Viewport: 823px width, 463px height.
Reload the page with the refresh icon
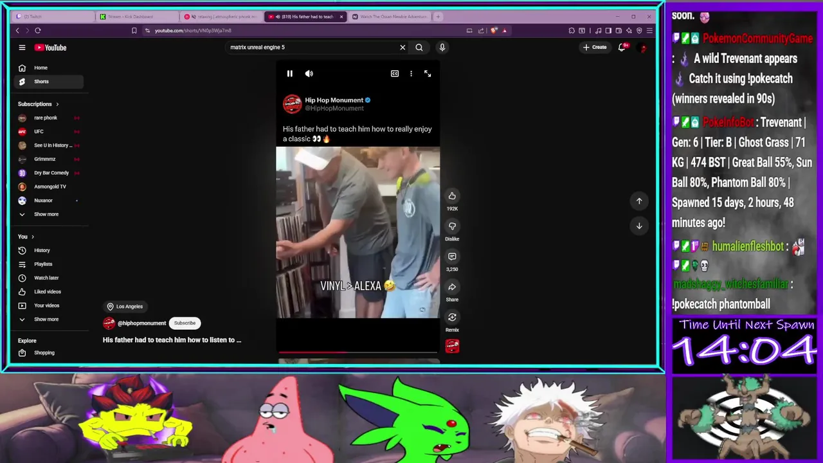[38, 30]
